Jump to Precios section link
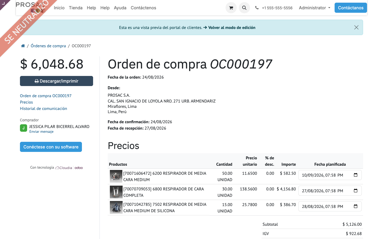Viewport: 383px width, 239px height. point(26,102)
